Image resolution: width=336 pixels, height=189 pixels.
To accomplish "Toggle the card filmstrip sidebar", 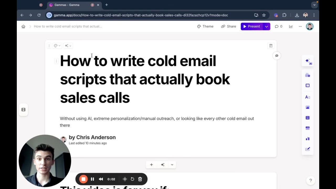I will (23, 109).
